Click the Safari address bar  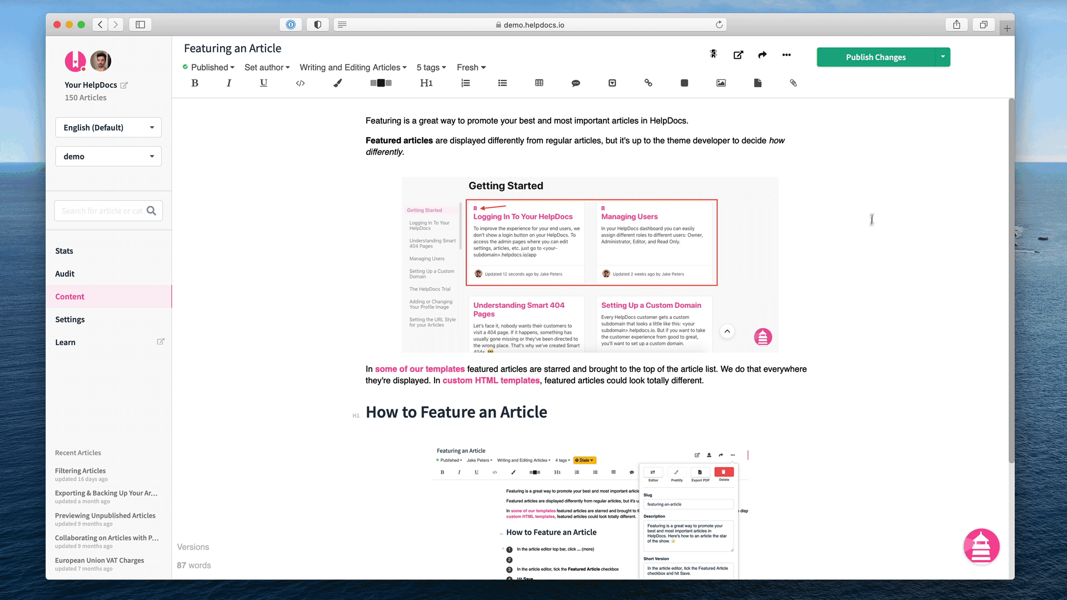(530, 24)
